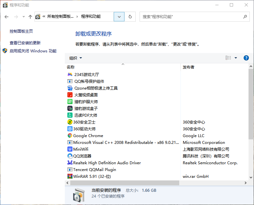Screen dimensions: 254x205
Task: Sort by the 发布者 column header
Action: (189, 67)
